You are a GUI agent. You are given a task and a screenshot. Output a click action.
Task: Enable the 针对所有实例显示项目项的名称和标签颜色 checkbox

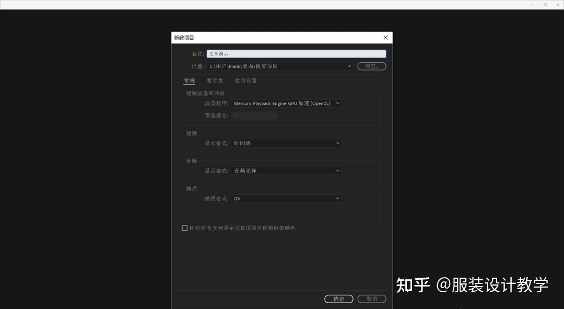coord(185,228)
